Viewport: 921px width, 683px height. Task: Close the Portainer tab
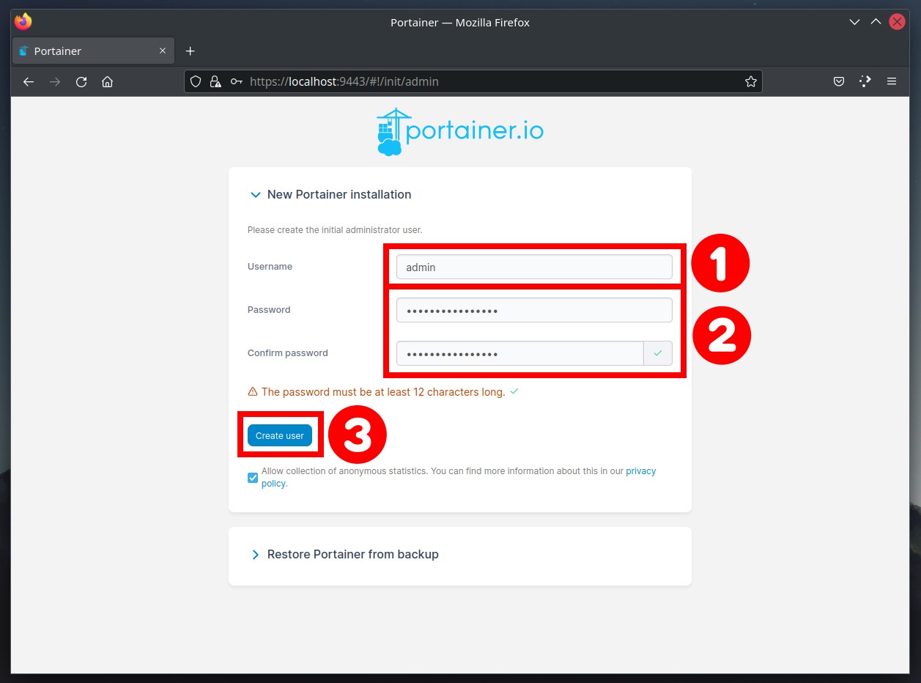point(163,51)
